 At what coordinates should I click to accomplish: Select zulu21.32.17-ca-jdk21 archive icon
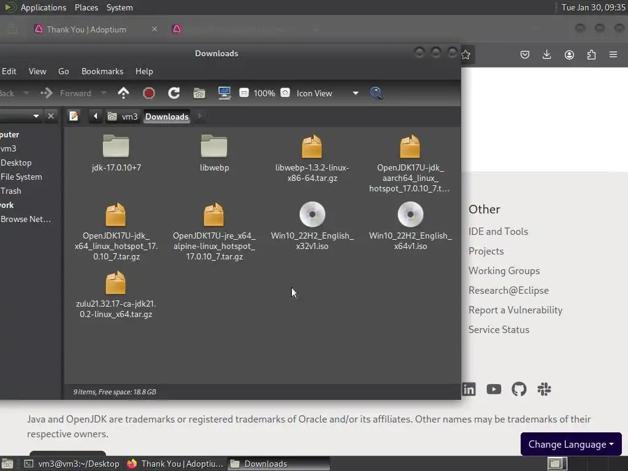pyautogui.click(x=116, y=283)
